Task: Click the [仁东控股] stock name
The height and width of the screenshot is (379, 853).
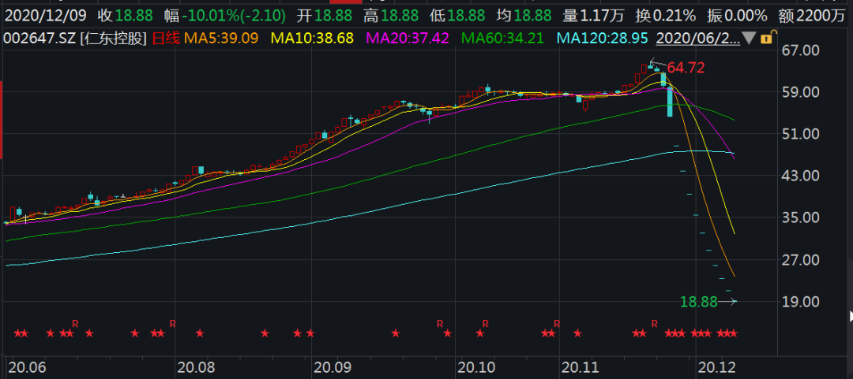Action: [114, 39]
